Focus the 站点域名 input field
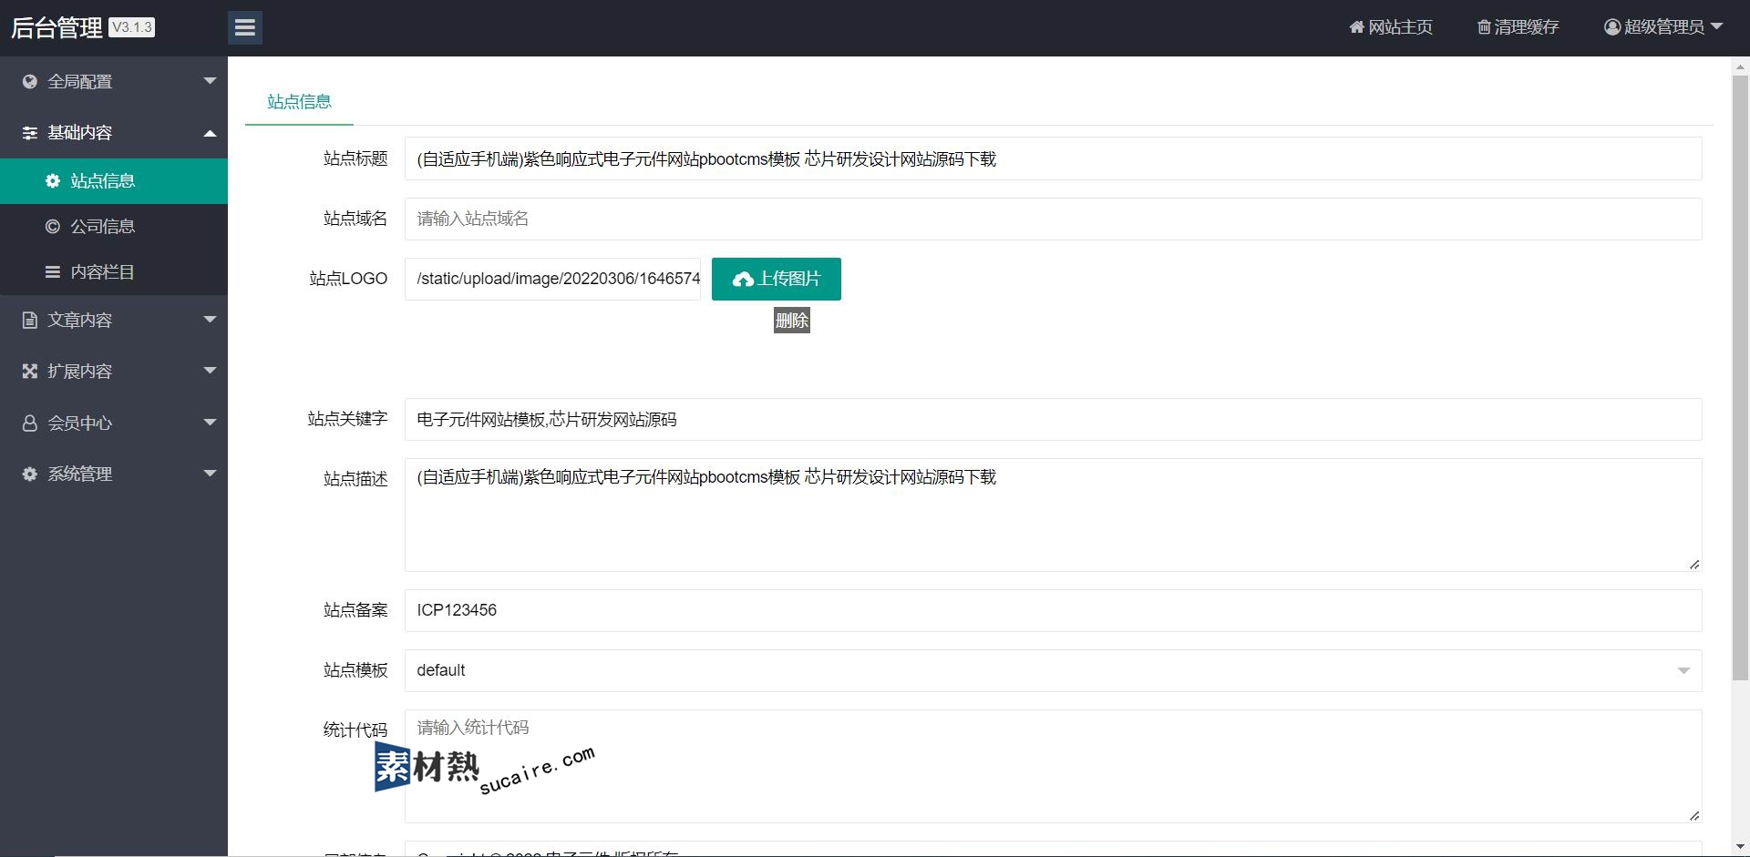Viewport: 1750px width, 857px height. click(x=1053, y=219)
